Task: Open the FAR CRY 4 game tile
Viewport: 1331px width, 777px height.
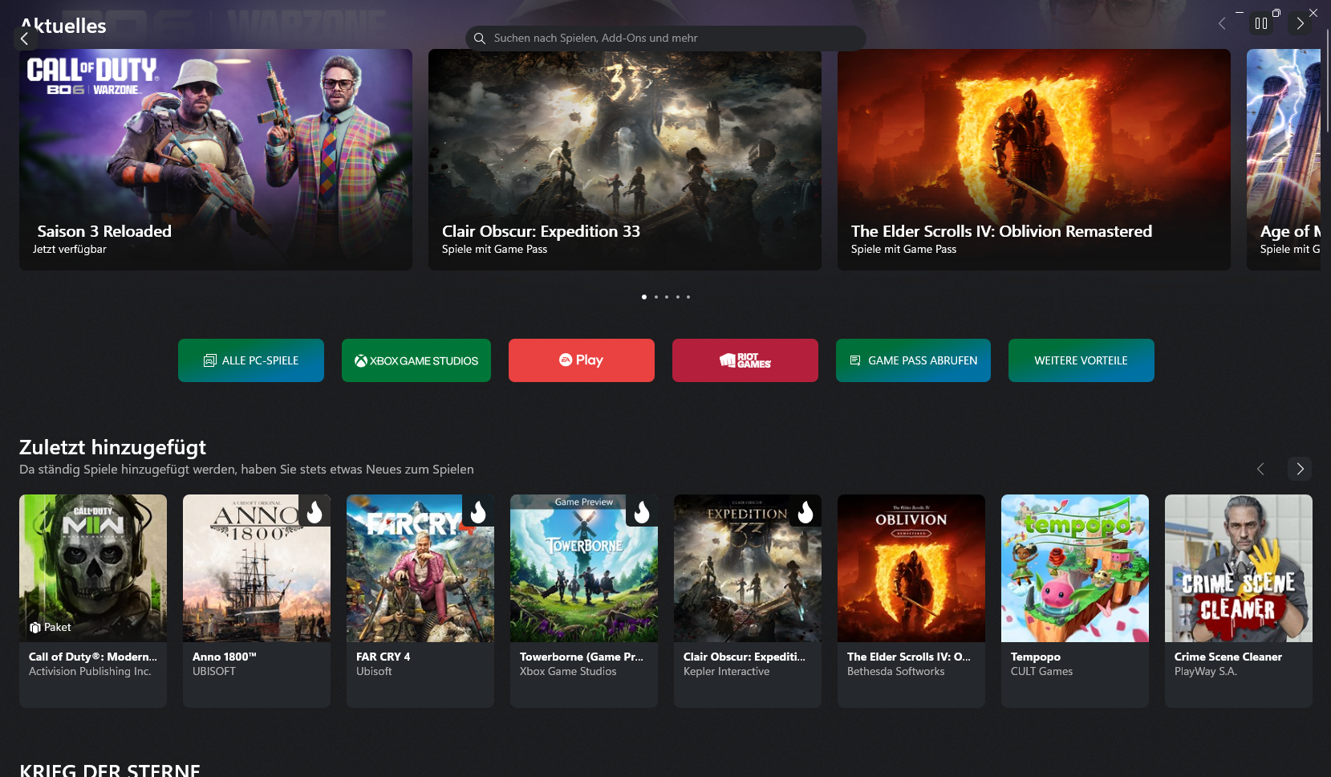Action: pos(420,600)
